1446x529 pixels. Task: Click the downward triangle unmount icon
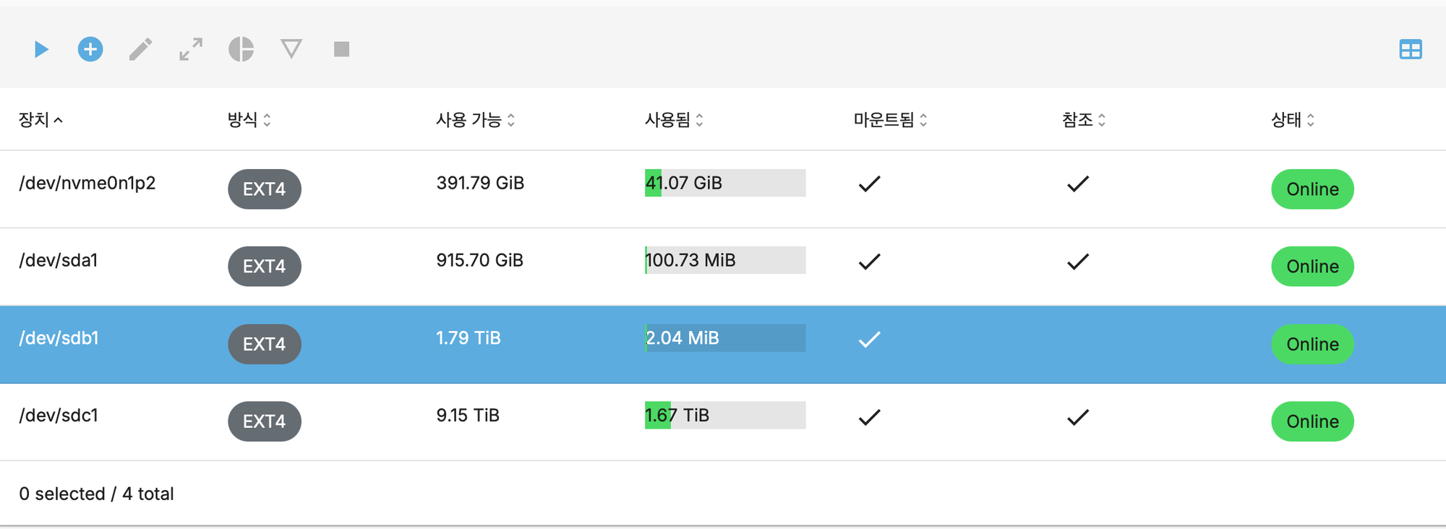pos(291,49)
